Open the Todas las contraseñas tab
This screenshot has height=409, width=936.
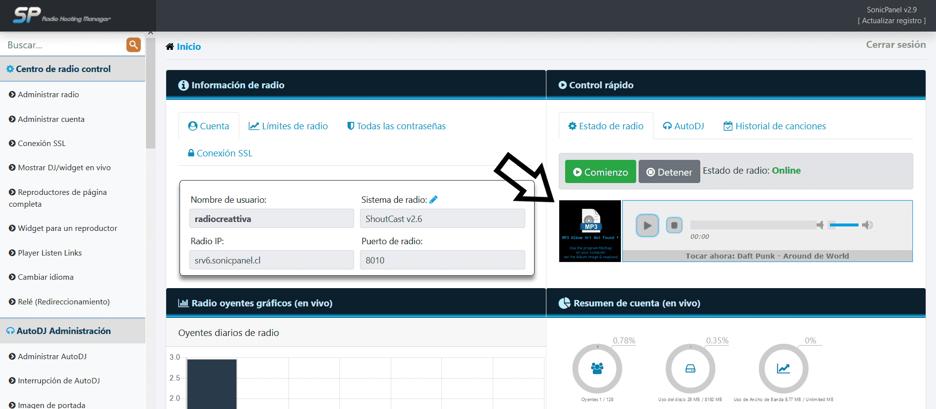pyautogui.click(x=396, y=126)
